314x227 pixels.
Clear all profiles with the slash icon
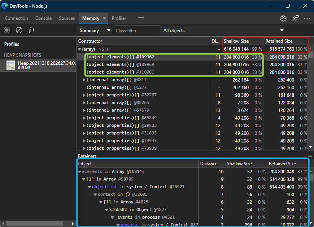coord(19,30)
